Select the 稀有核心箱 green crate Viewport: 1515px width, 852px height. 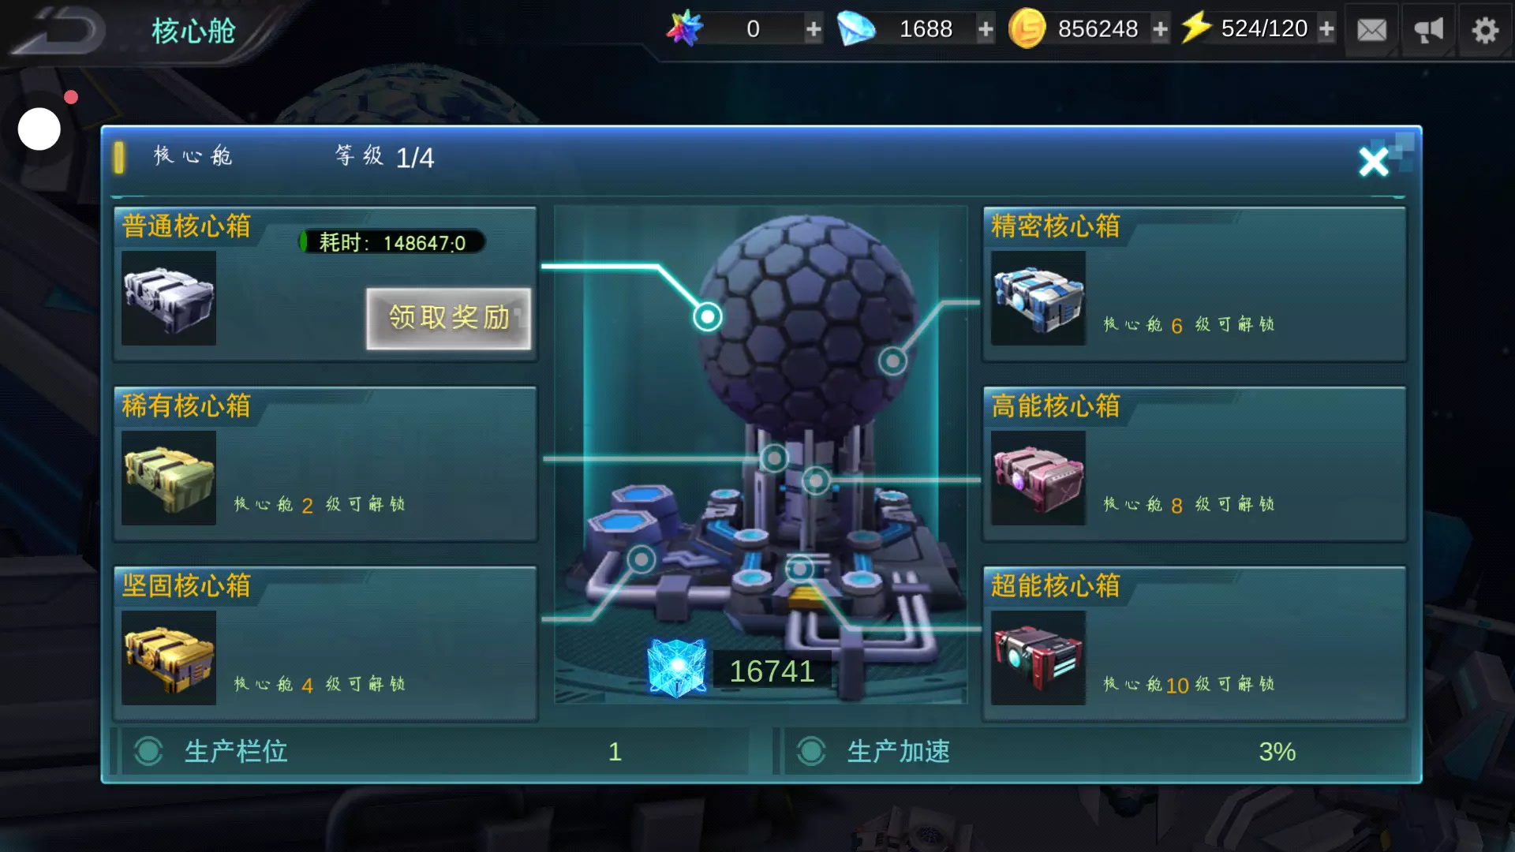(169, 478)
